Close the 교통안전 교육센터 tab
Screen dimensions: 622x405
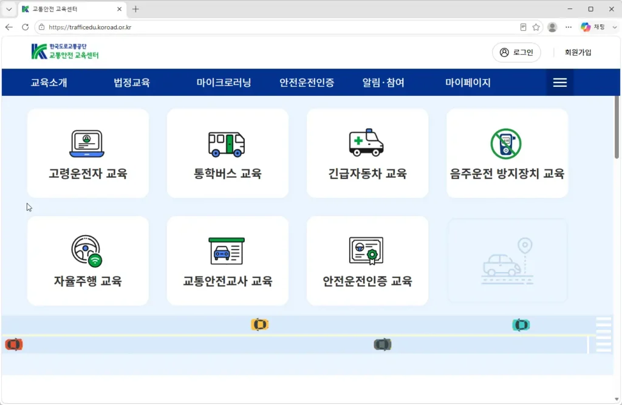click(x=120, y=9)
